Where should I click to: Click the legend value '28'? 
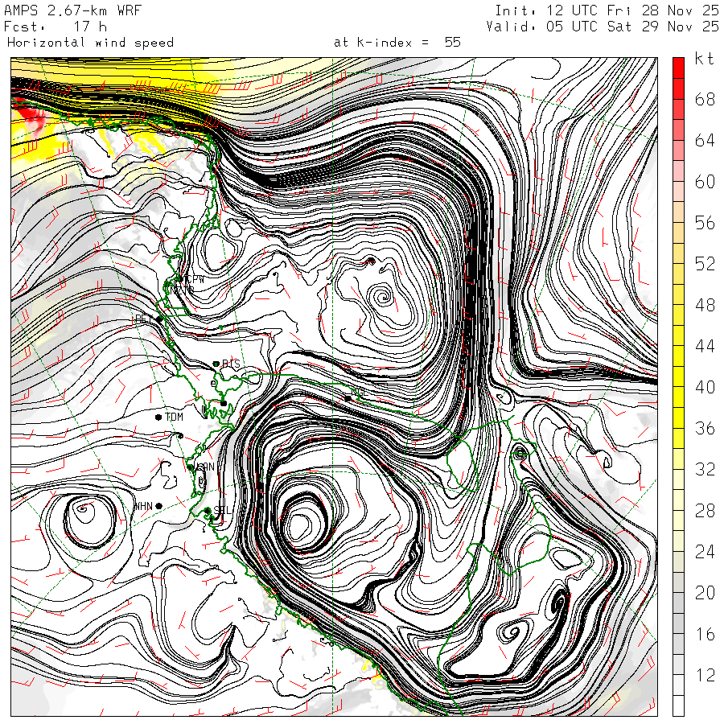click(705, 510)
